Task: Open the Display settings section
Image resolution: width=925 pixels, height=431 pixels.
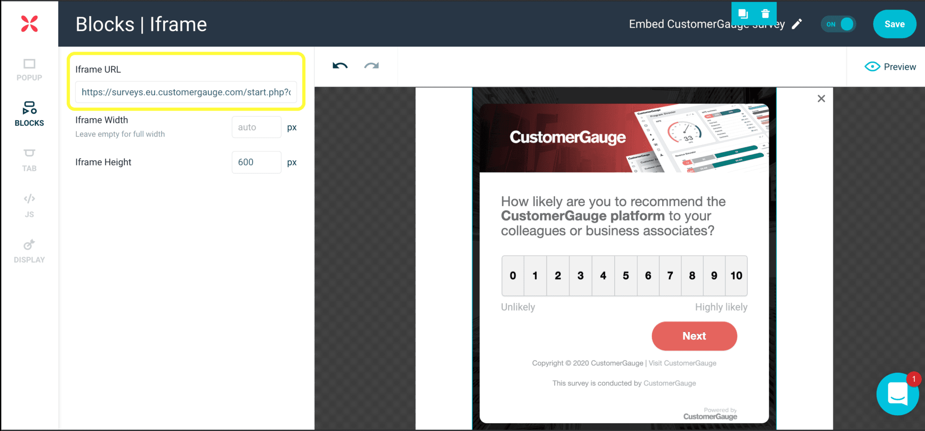Action: coord(29,252)
